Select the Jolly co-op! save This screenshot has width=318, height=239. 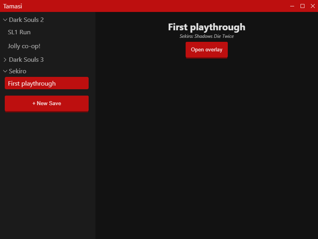(47, 46)
